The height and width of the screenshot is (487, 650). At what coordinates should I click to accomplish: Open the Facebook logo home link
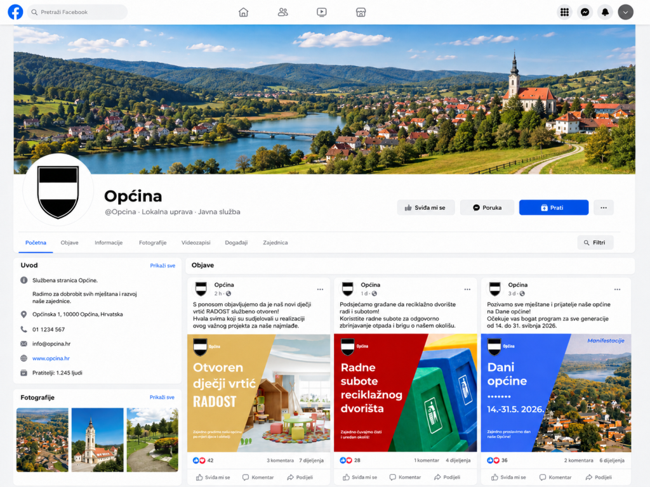coord(15,12)
